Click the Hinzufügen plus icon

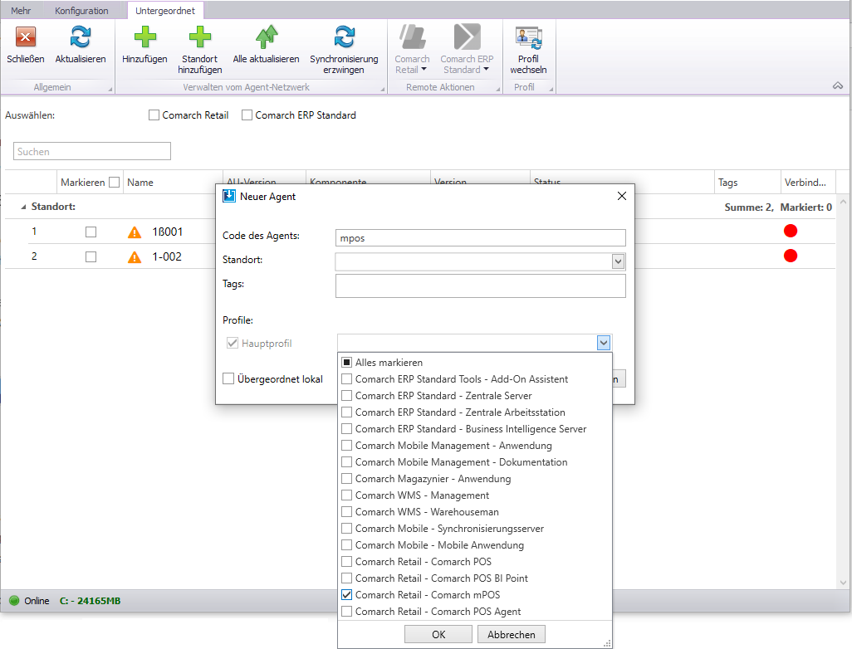coord(144,37)
